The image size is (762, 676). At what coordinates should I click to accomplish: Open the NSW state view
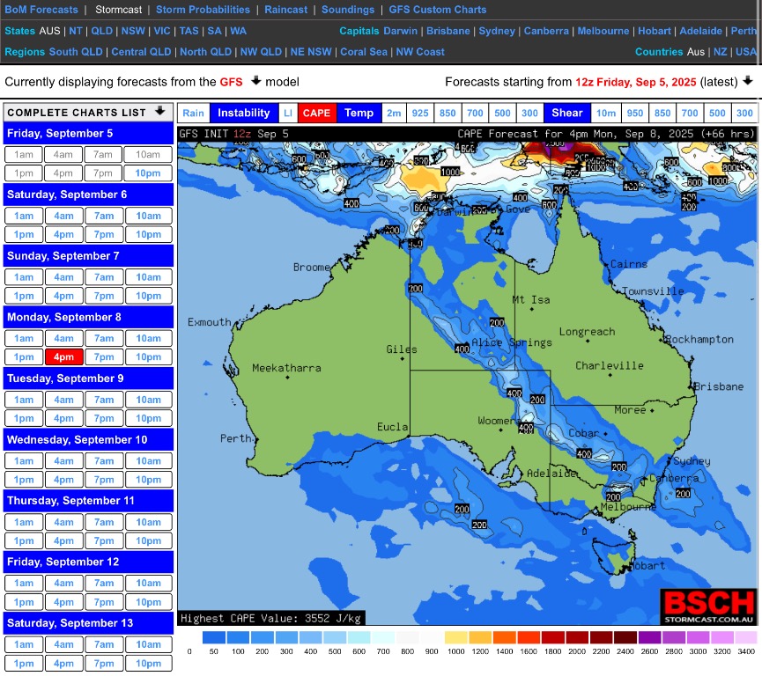pyautogui.click(x=133, y=31)
